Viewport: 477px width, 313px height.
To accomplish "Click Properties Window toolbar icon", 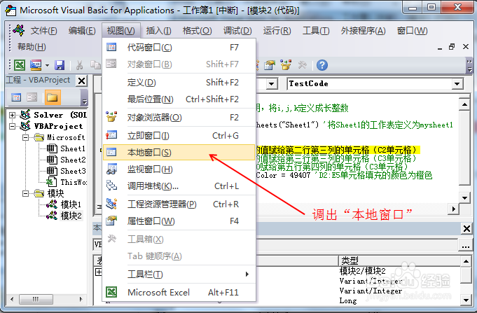I will coord(270,65).
